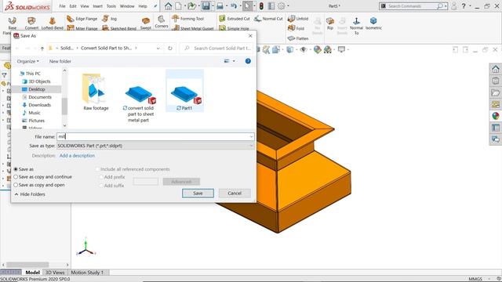Open the File name history dropdown
Image resolution: width=502 pixels, height=282 pixels.
(251, 136)
